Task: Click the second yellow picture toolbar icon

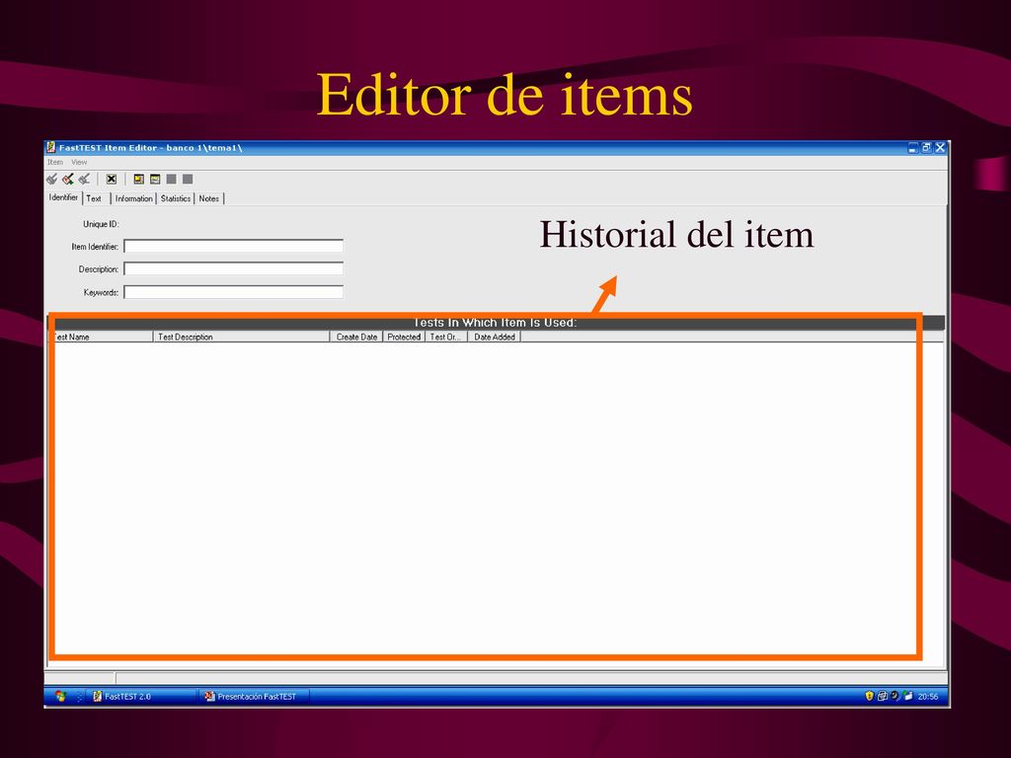Action: coord(155,180)
